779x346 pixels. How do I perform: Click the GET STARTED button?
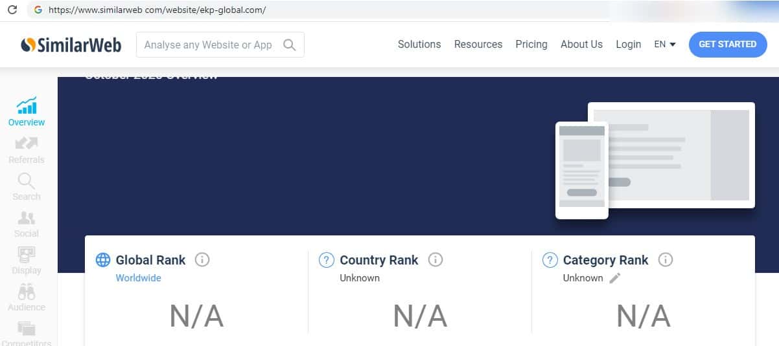728,44
